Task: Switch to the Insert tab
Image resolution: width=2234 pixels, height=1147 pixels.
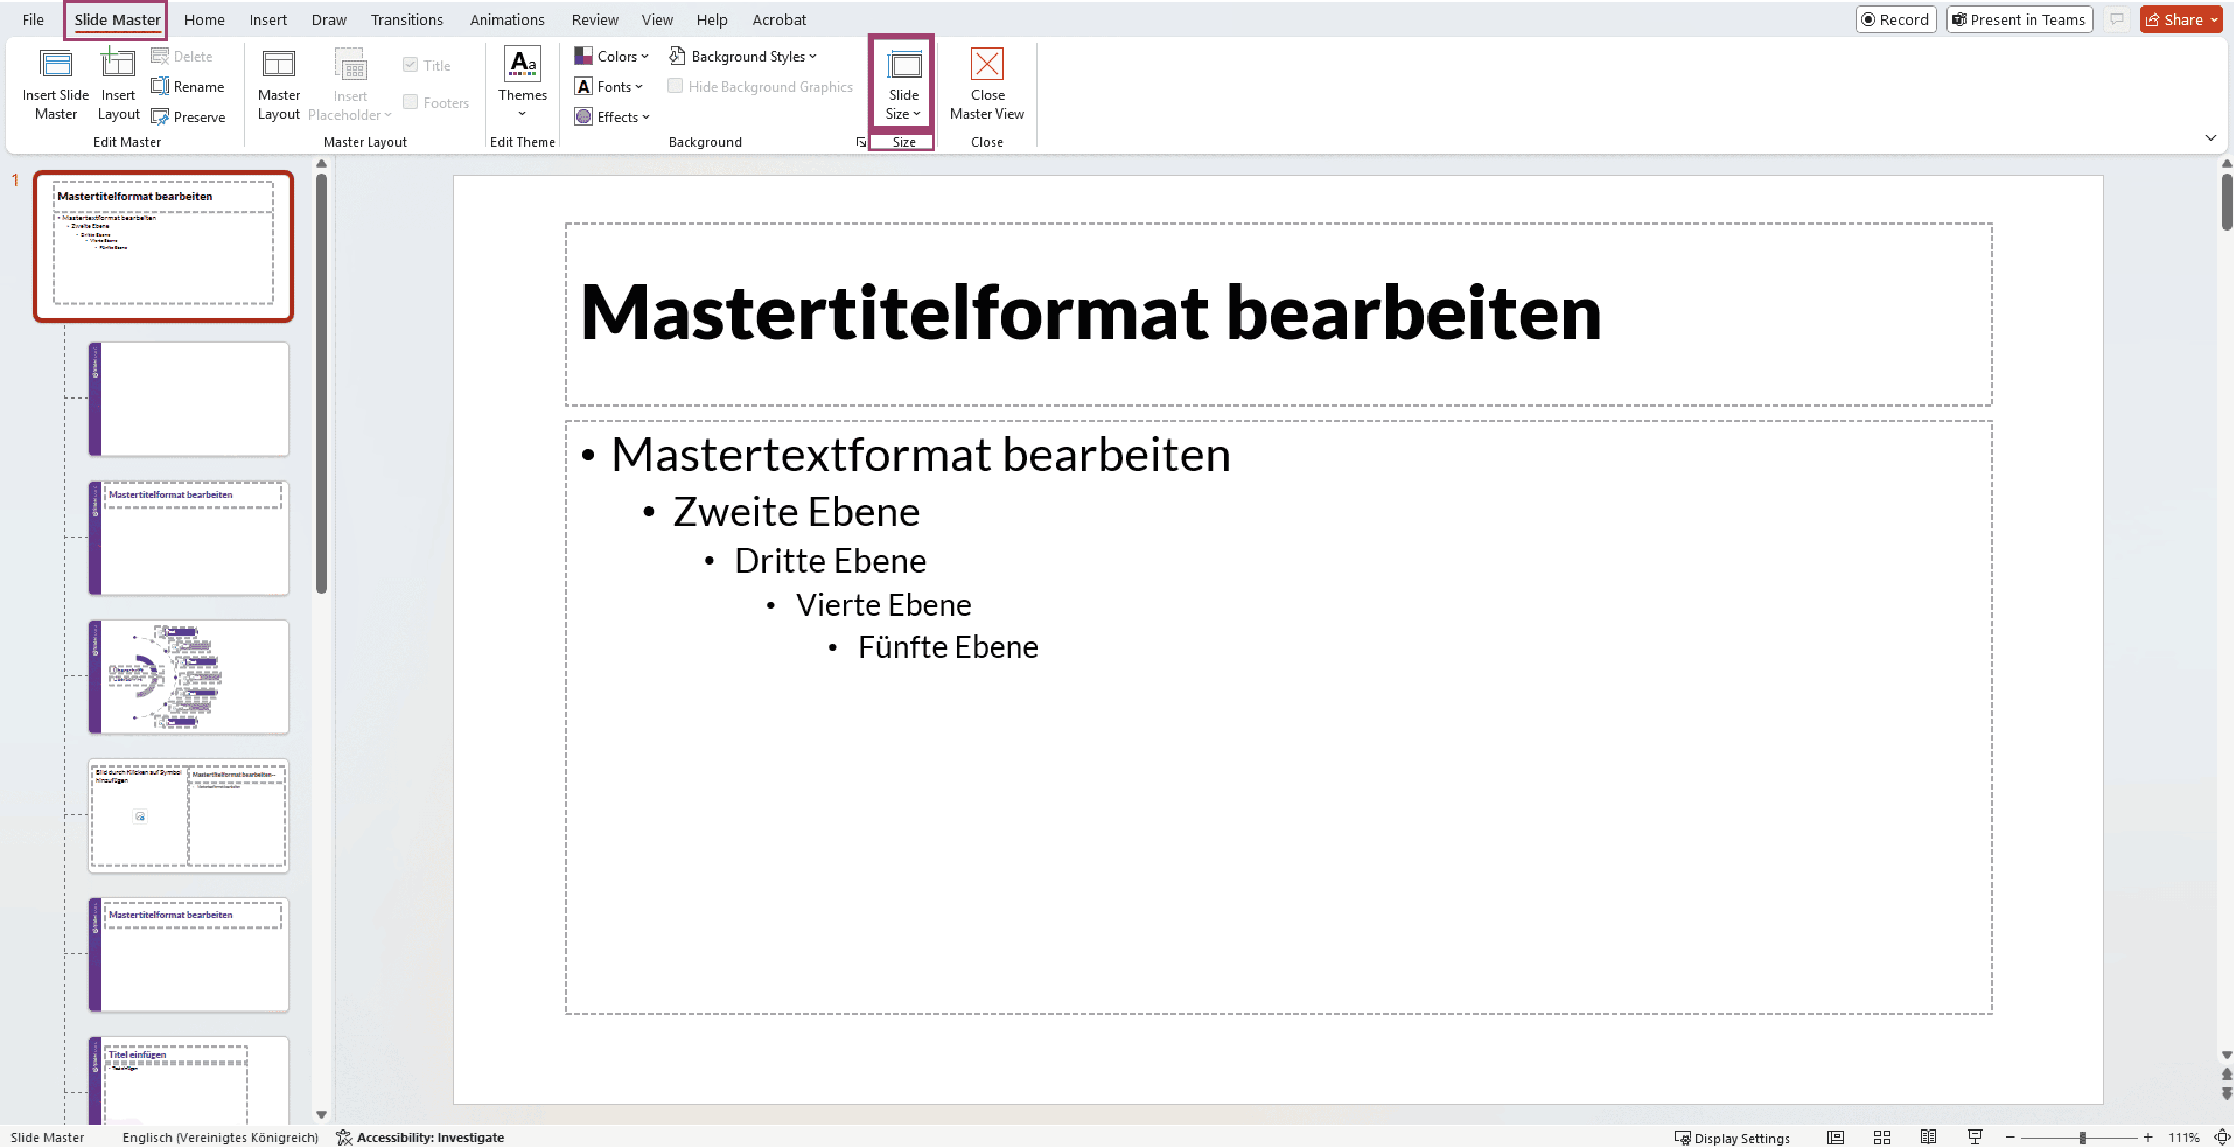Action: coord(268,20)
